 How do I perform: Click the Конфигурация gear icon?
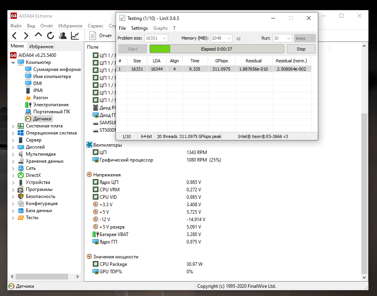tap(21, 203)
